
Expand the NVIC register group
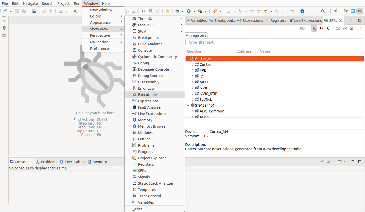(192, 88)
